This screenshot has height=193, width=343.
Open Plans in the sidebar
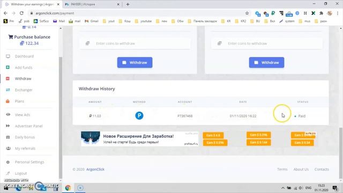click(x=19, y=101)
